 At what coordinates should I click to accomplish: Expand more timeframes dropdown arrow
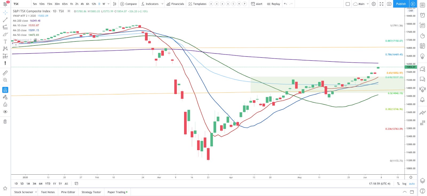[x=108, y=4]
